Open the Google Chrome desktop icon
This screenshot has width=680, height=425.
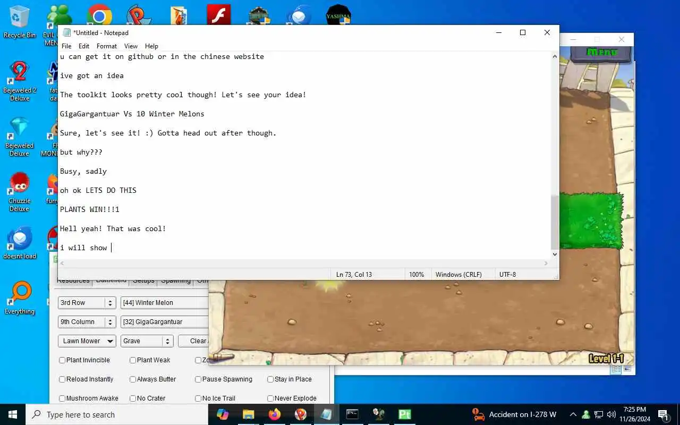[x=99, y=16]
